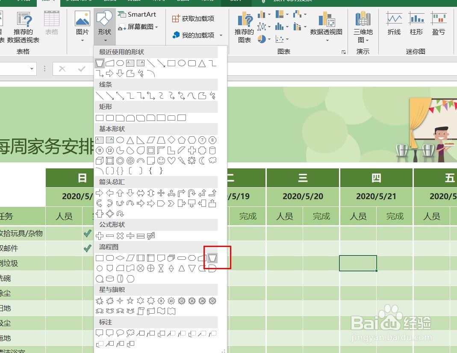The width and height of the screenshot is (457, 353).
Task: Open 三维地图 button
Action: click(363, 27)
